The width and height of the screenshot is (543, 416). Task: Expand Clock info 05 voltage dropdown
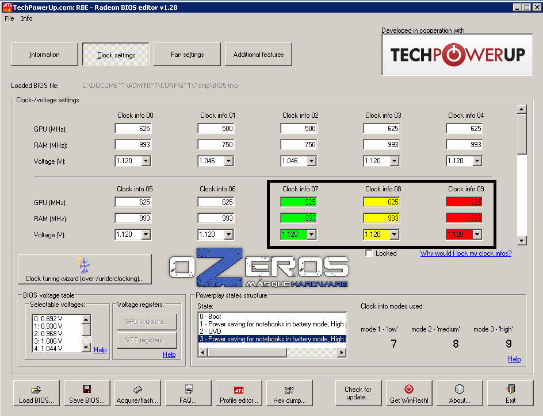(146, 234)
